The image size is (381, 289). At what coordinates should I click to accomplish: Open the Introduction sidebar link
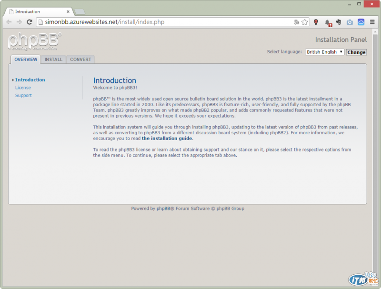point(30,80)
